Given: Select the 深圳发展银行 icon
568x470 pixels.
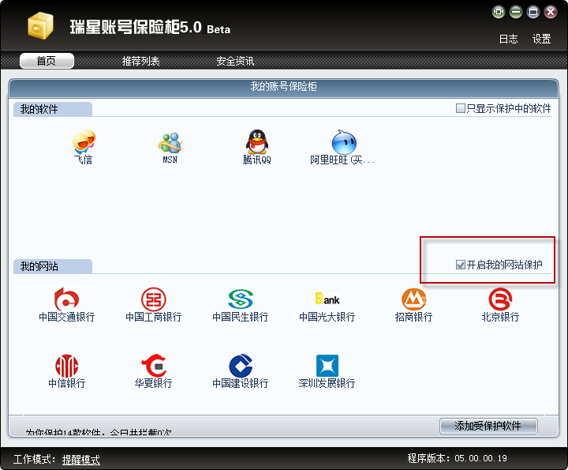Looking at the screenshot, I should [327, 367].
